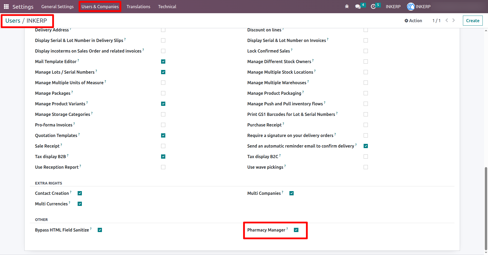Uncheck the Pharmacy Manager checkbox
This screenshot has width=488, height=255.
[296, 230]
